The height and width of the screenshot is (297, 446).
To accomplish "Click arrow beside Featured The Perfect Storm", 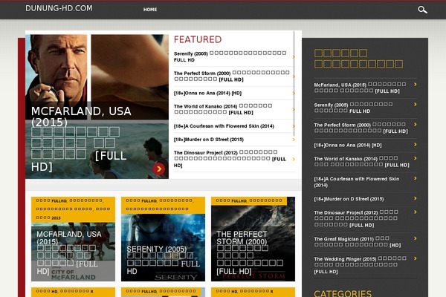I will (x=294, y=76).
